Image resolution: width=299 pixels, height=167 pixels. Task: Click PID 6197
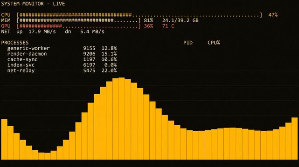tap(89, 65)
